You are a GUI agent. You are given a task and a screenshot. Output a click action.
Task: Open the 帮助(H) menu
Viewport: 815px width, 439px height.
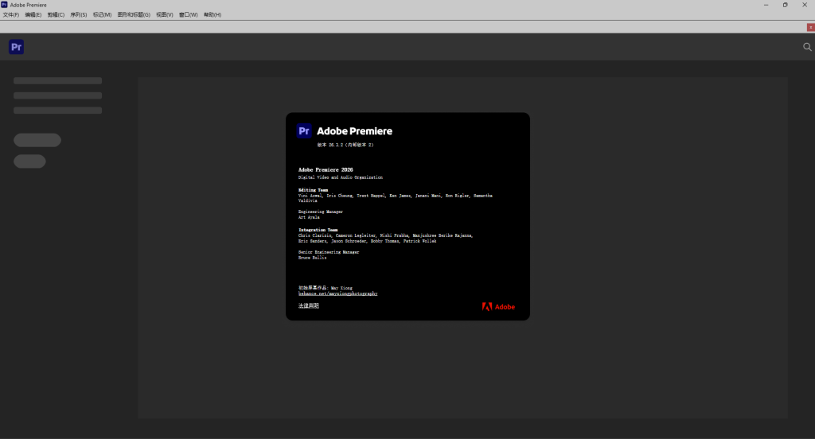(x=212, y=14)
